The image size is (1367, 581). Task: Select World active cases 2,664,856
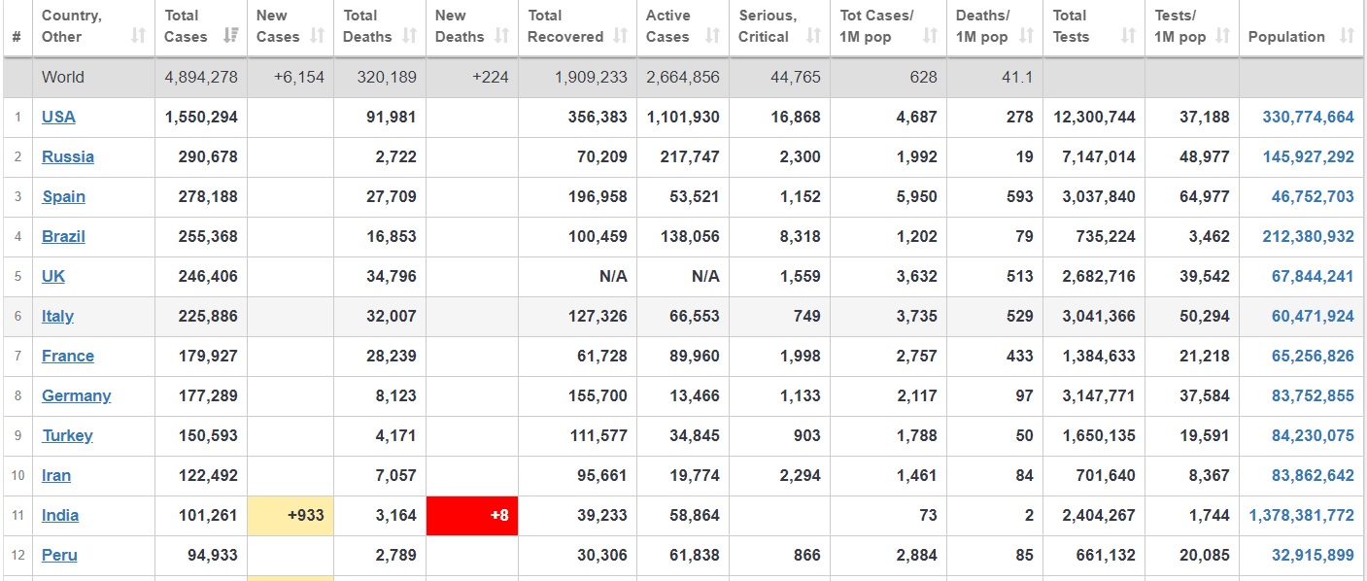(x=683, y=77)
